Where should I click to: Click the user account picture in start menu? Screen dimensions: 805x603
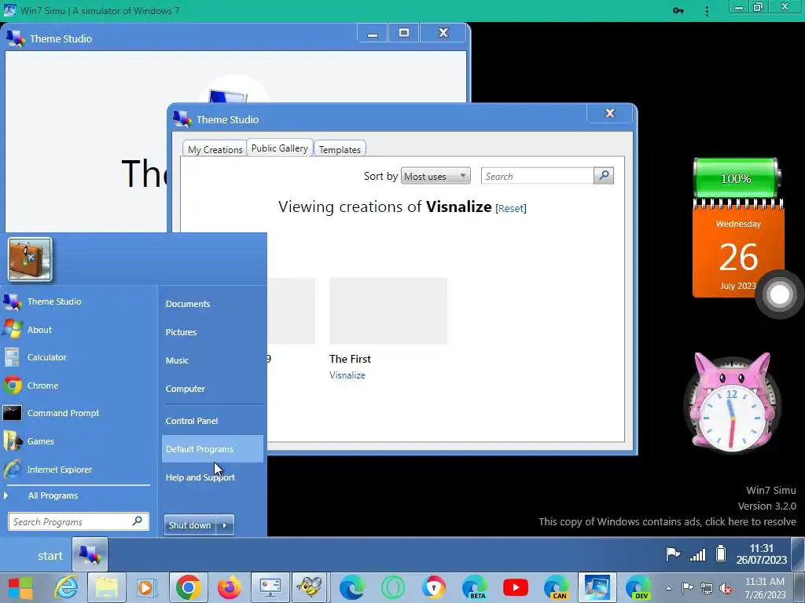[30, 259]
